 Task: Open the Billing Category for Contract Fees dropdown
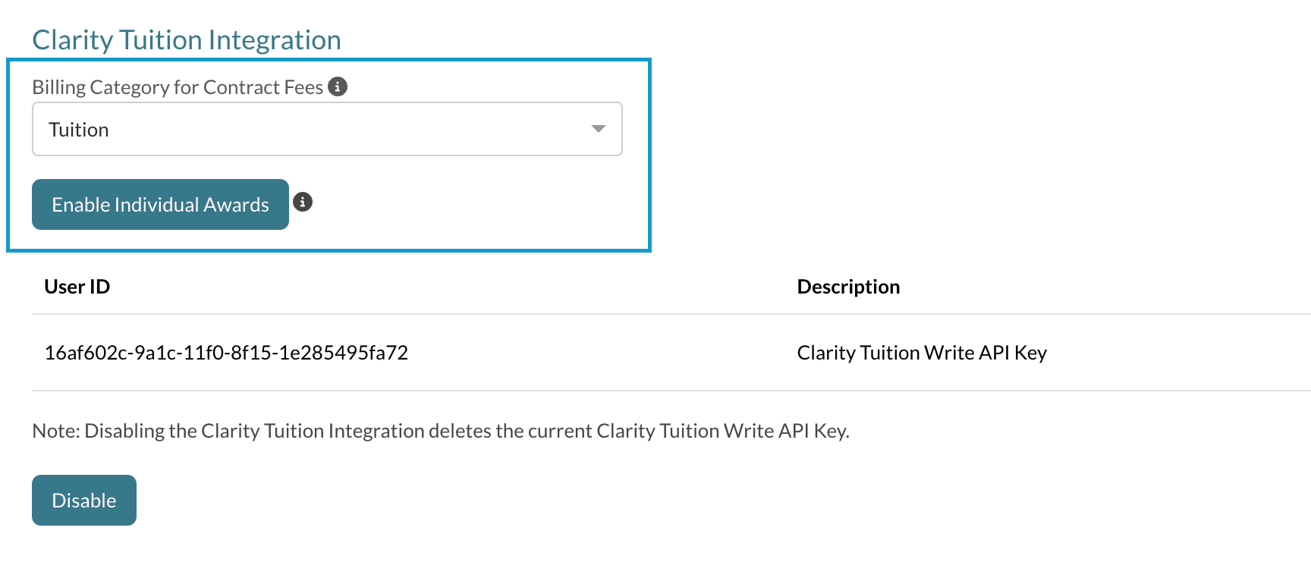tap(326, 129)
